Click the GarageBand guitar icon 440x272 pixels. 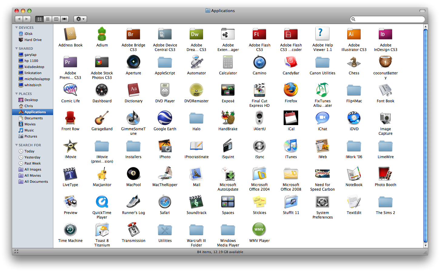tap(102, 118)
